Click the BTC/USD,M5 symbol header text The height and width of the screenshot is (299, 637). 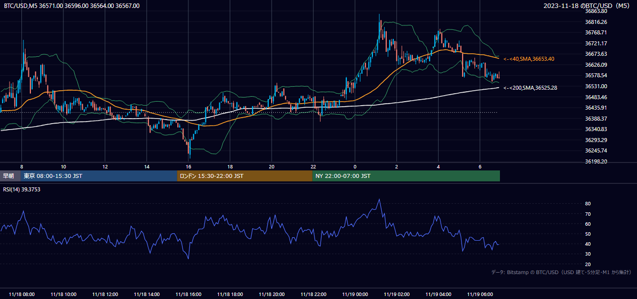[72, 6]
